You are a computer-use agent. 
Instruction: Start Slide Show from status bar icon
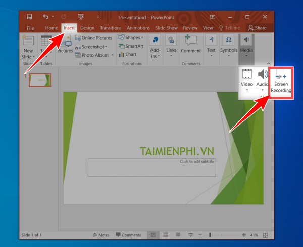190,235
